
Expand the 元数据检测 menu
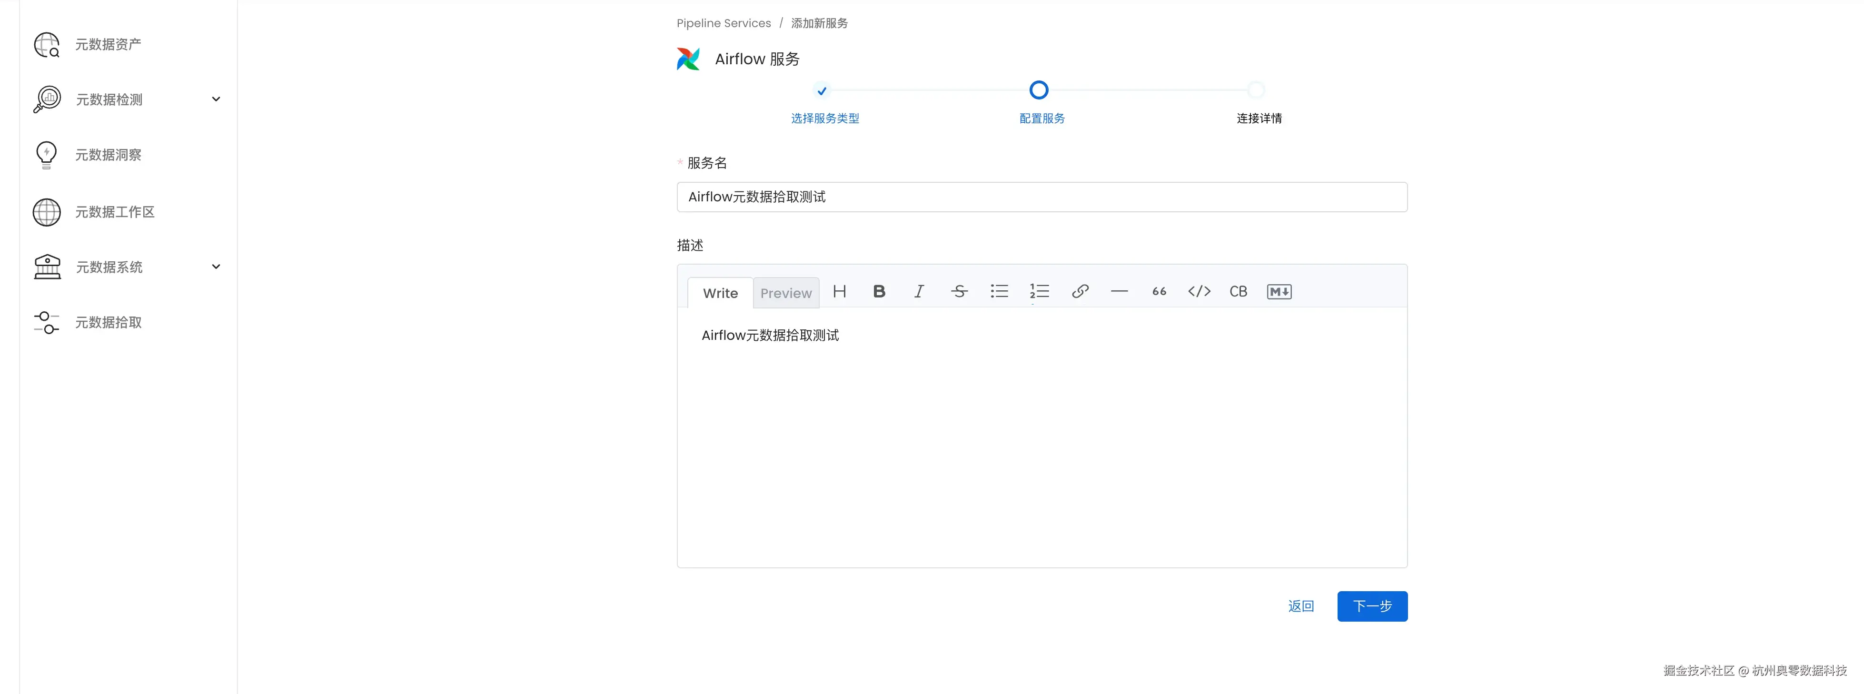[x=216, y=99]
